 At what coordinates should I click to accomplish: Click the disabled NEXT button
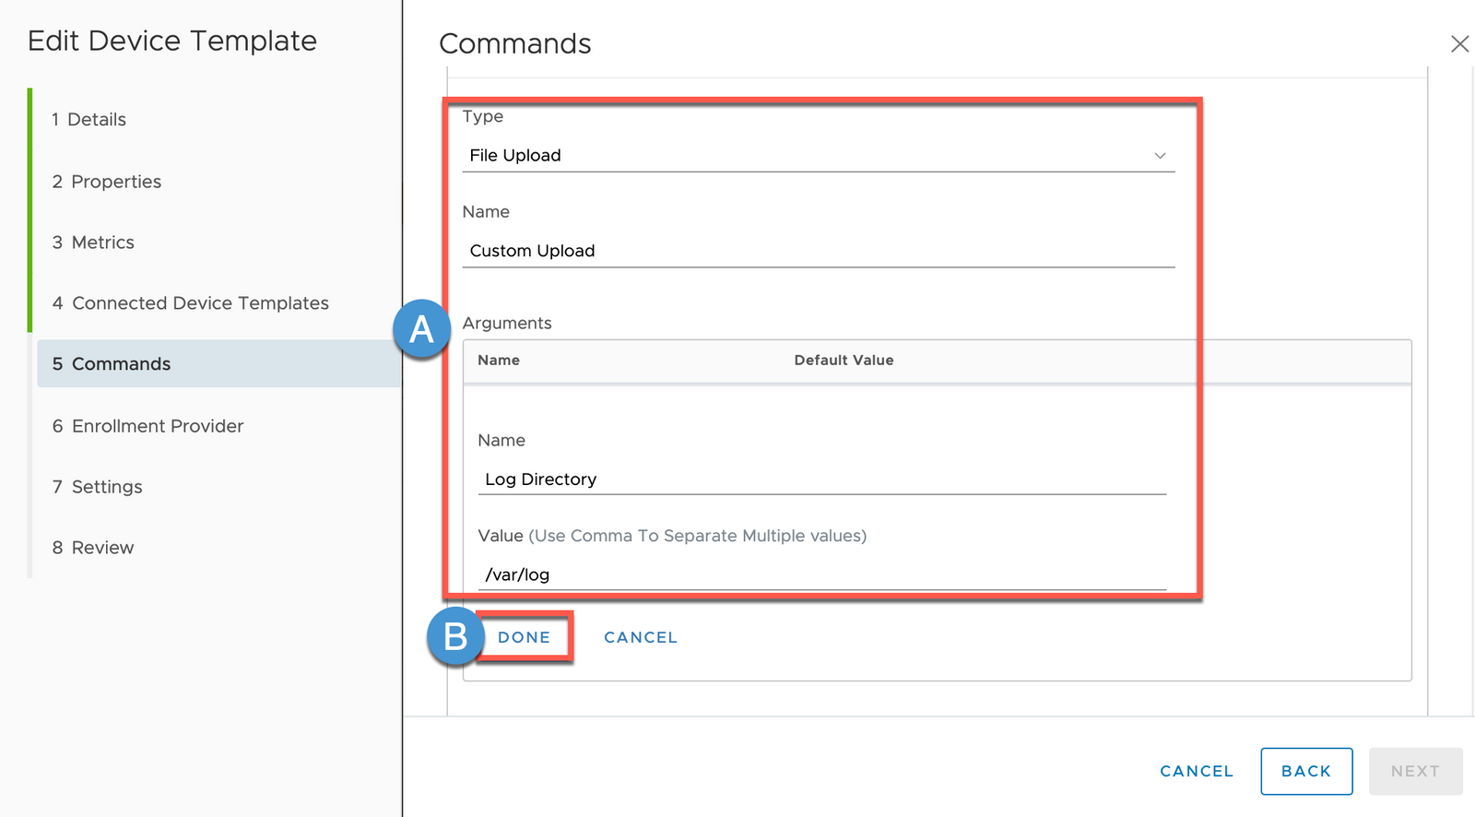[1415, 771]
